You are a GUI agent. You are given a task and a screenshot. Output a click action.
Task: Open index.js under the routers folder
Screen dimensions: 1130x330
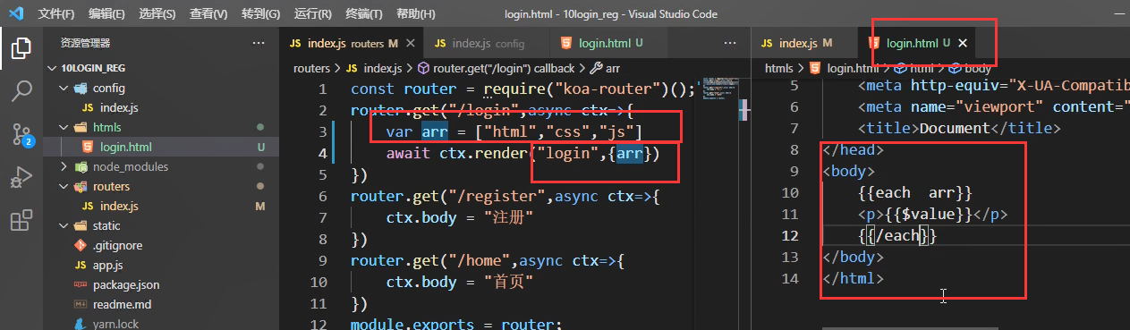(118, 206)
